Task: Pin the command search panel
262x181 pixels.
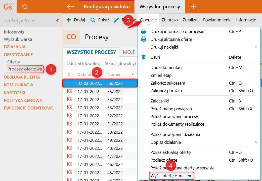Action: click(57, 20)
